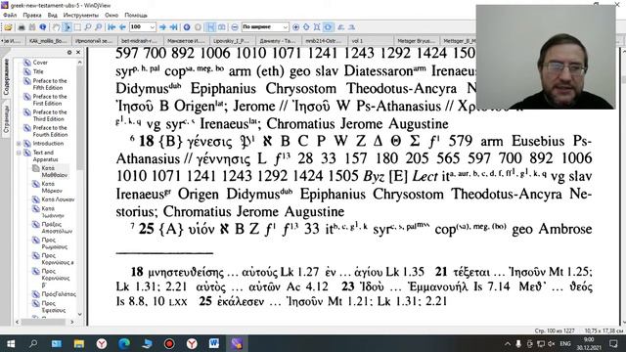Open the ΠροςΓαλατας bookmark

click(59, 294)
